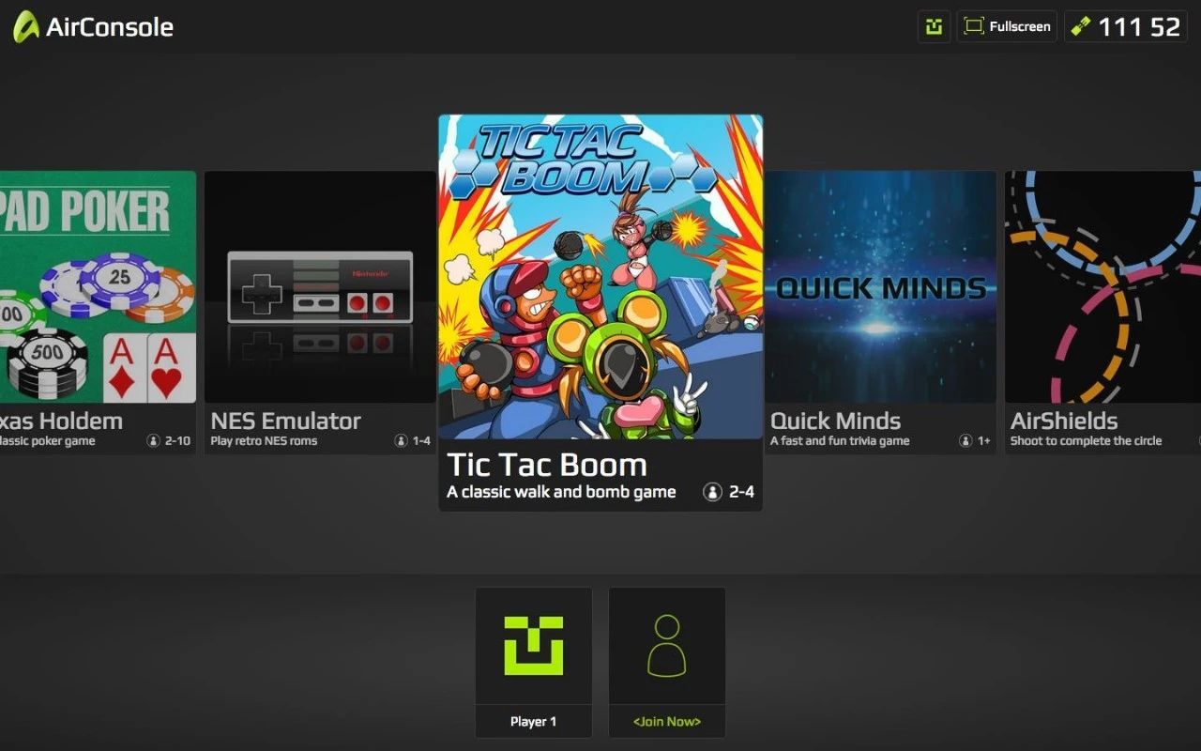
Task: Select the AirShields game thumbnail
Action: click(1102, 287)
